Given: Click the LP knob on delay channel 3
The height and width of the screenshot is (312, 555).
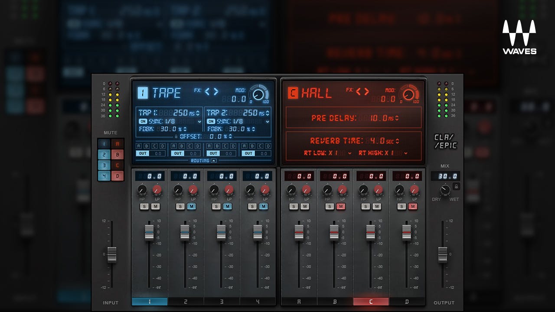Looking at the screenshot, I should (x=229, y=189).
